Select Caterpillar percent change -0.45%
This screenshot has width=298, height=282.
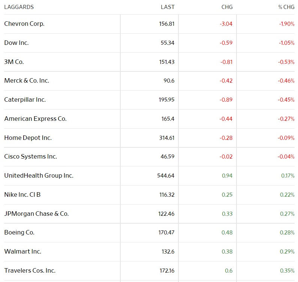(x=286, y=100)
